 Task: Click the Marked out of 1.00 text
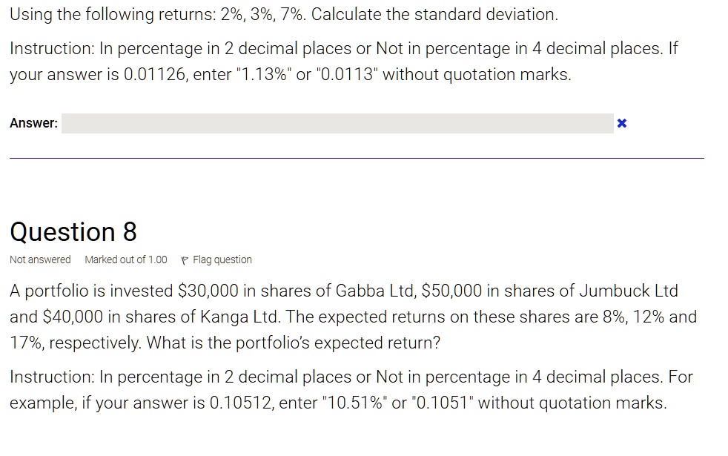tap(126, 260)
